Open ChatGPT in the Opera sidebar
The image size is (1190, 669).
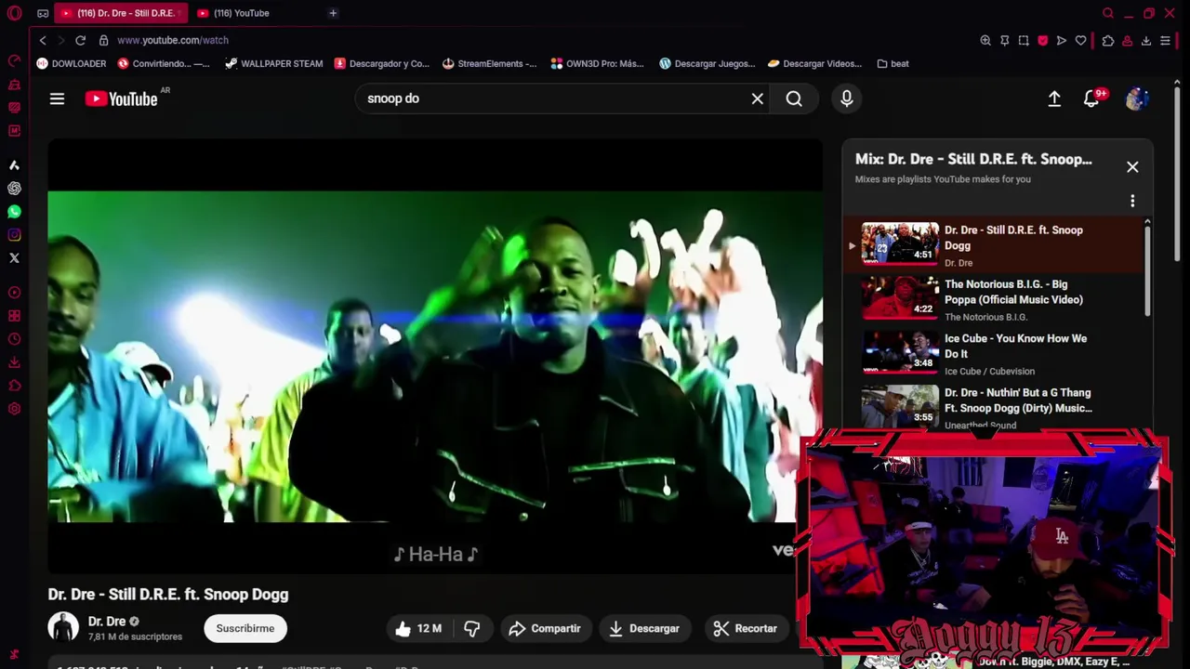(14, 189)
